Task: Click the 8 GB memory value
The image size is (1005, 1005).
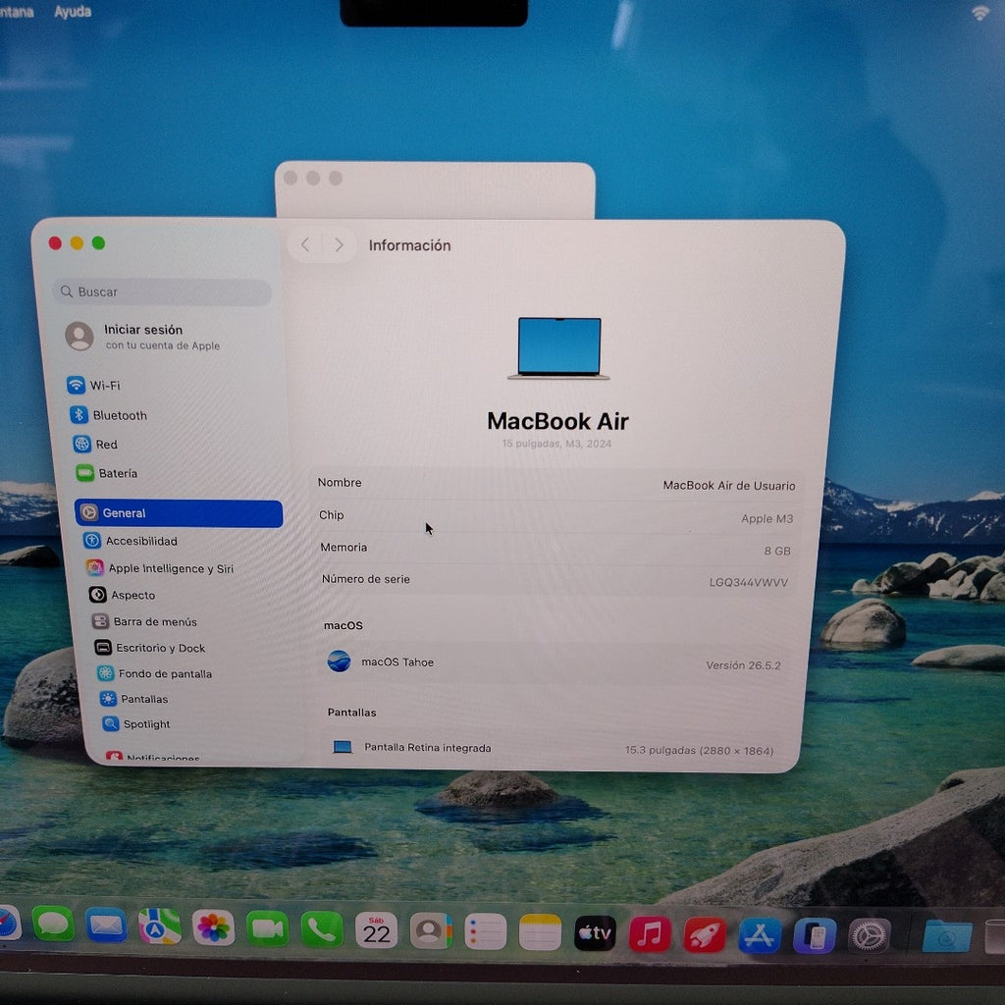Action: pos(777,551)
